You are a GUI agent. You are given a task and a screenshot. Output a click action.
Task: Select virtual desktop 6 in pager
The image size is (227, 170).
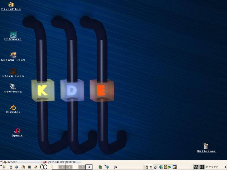tap(89, 167)
